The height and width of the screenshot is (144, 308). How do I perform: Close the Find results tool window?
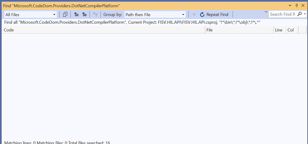(x=303, y=6)
